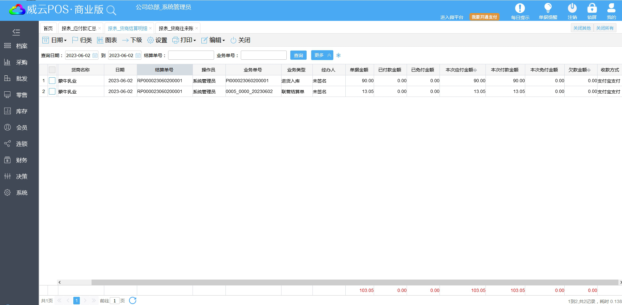Open calendar picker for start date
622x305 pixels.
(x=95, y=55)
